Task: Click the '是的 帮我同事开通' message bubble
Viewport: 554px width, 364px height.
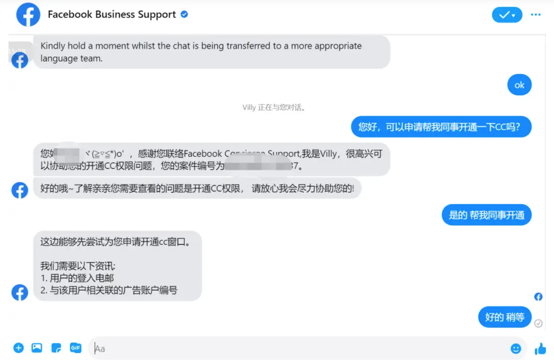Action: (x=487, y=215)
